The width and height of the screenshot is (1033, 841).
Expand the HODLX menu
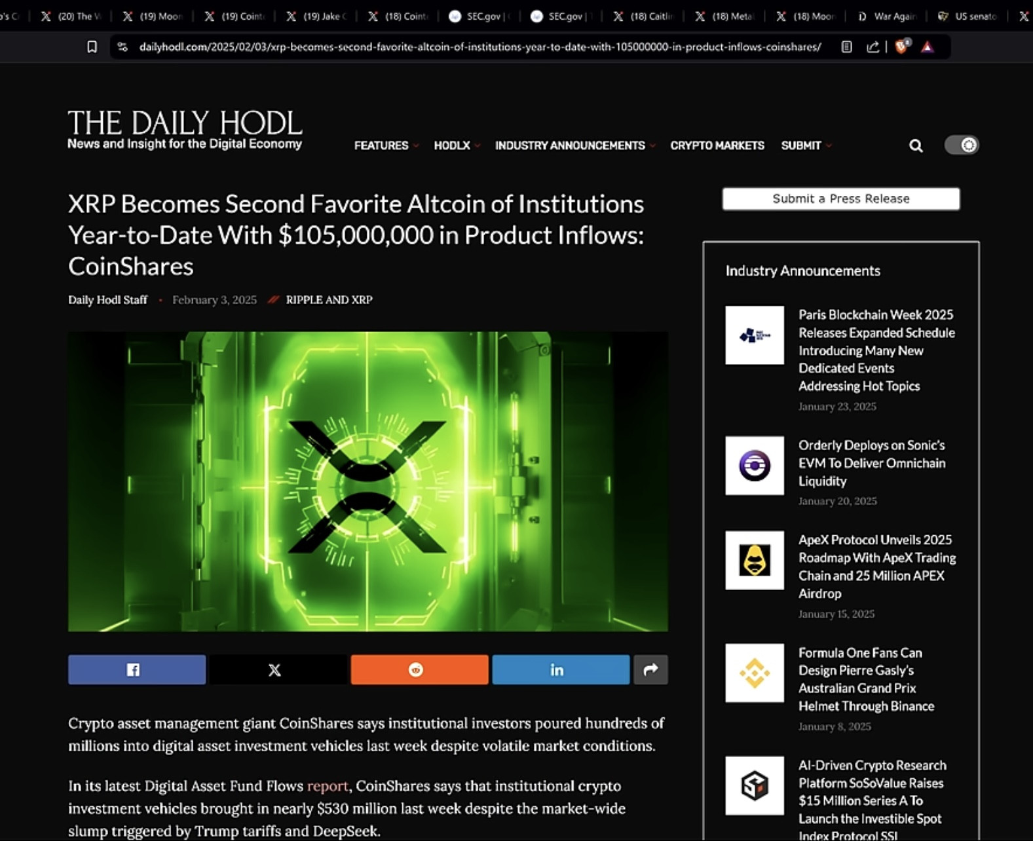[457, 145]
